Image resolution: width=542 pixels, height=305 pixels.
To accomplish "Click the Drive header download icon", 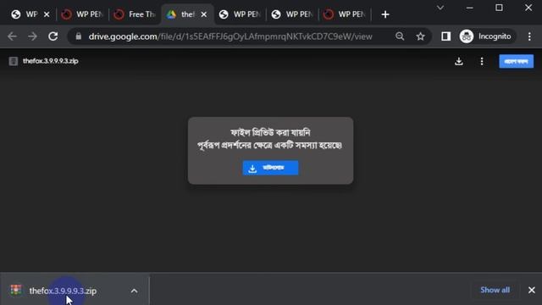I will click(x=459, y=61).
